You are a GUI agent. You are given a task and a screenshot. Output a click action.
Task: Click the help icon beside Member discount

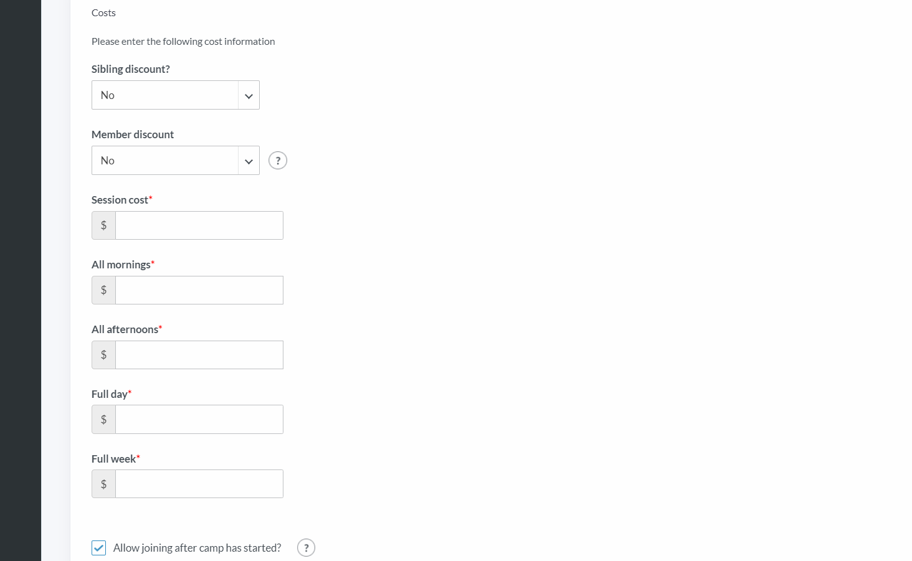[x=278, y=161]
